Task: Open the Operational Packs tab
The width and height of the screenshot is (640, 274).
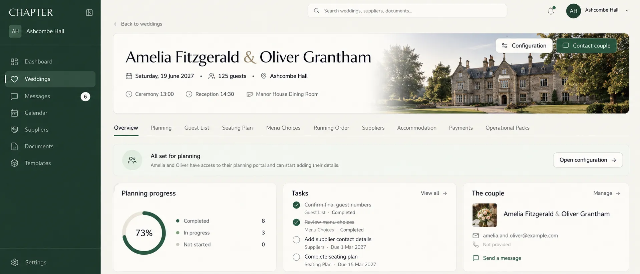Action: point(507,128)
